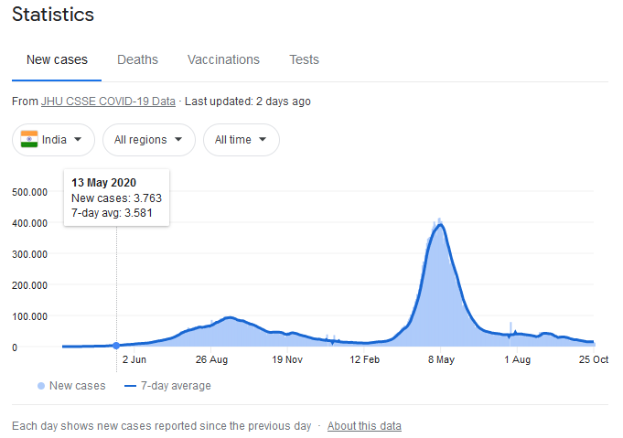Screen dimensions: 623x438
Task: Click the All time caret arrow
Action: coord(263,139)
